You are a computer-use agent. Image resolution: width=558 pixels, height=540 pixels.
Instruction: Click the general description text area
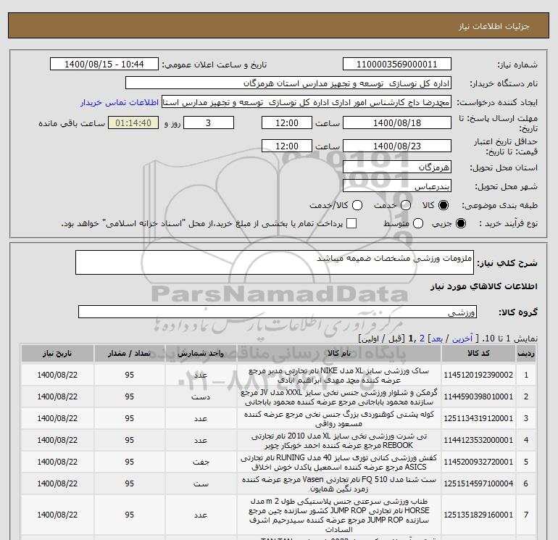coord(275,262)
